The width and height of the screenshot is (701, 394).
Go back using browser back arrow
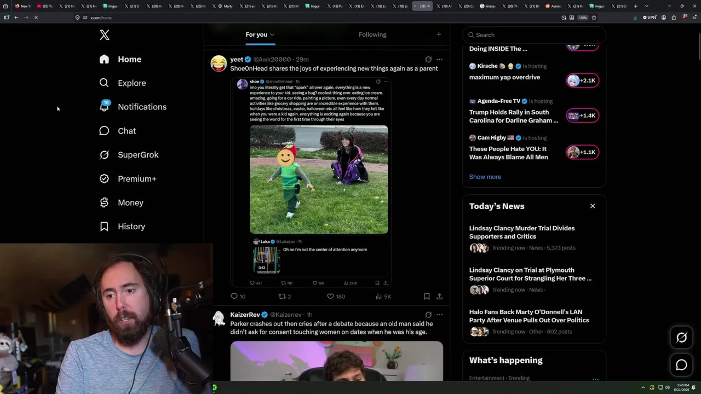pyautogui.click(x=16, y=18)
